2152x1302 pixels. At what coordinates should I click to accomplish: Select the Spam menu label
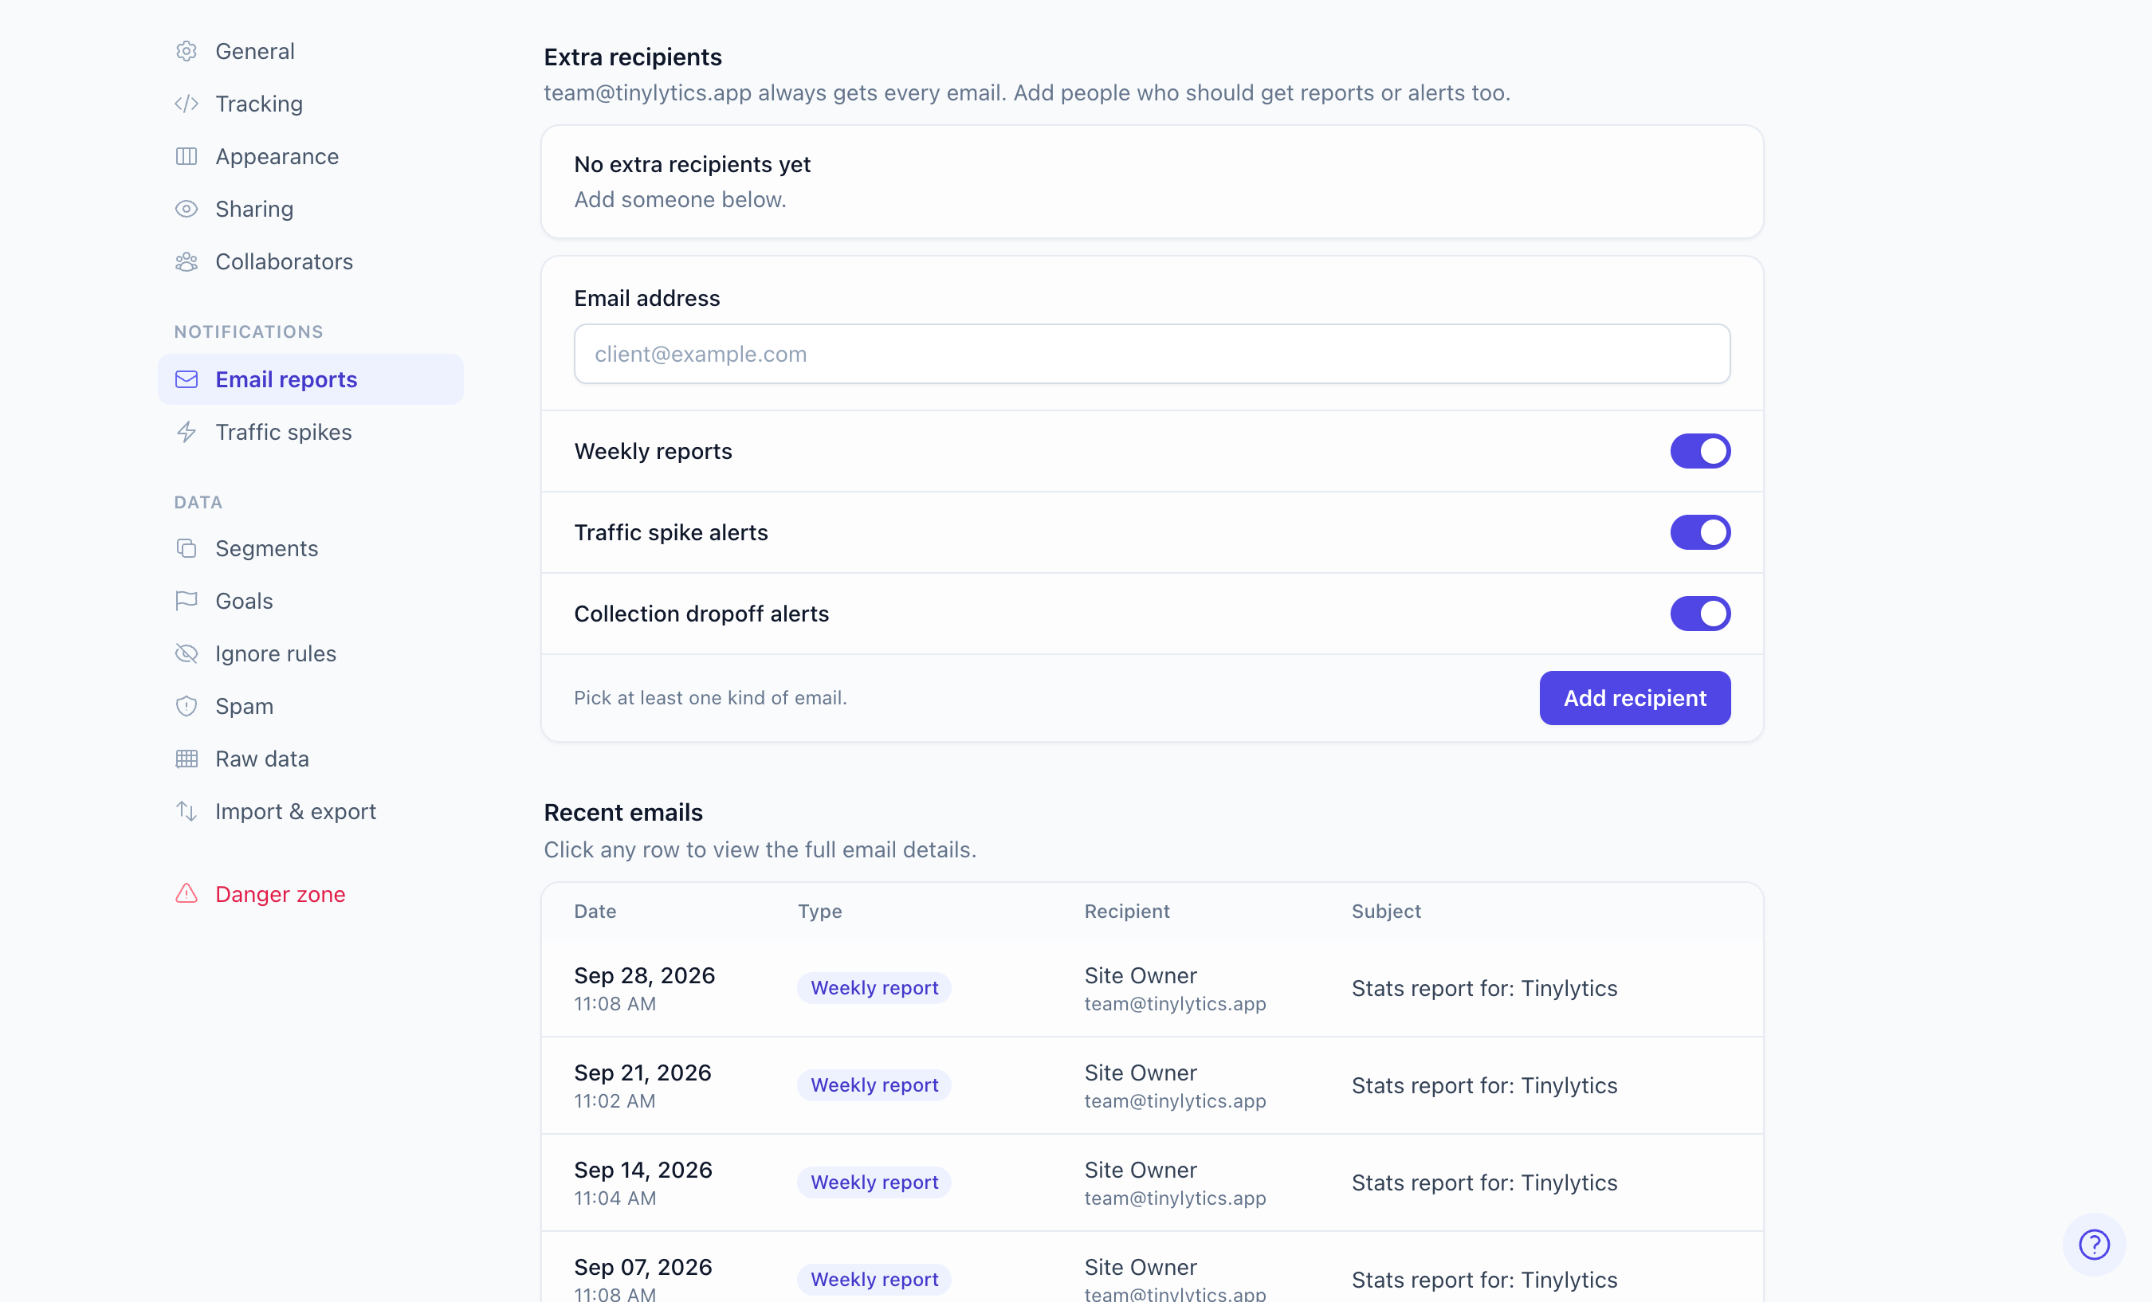[x=244, y=707]
